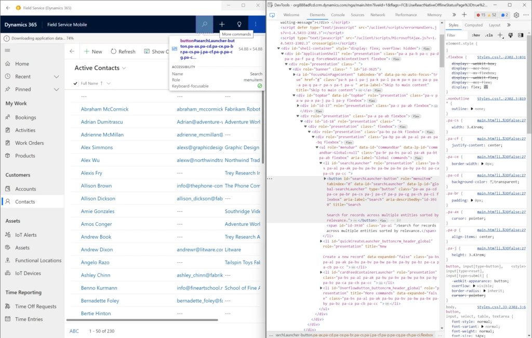Open DevTools settings gear
Viewport: 532px width, 338px height.
pyautogui.click(x=516, y=15)
